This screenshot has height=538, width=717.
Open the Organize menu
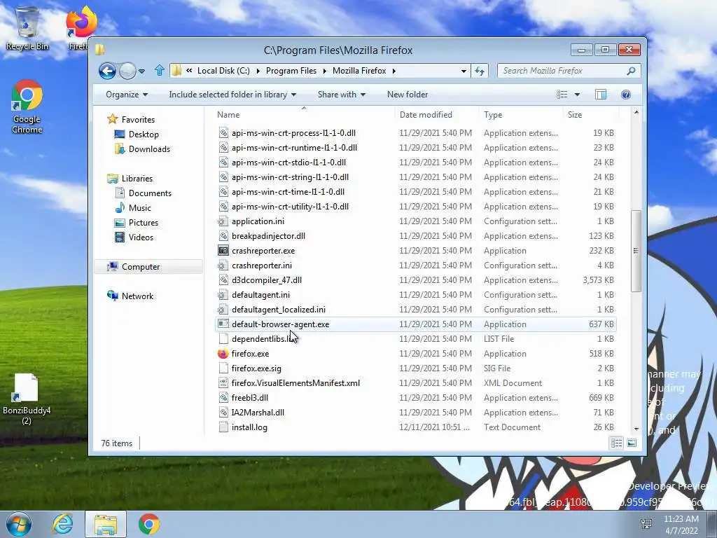pos(127,95)
